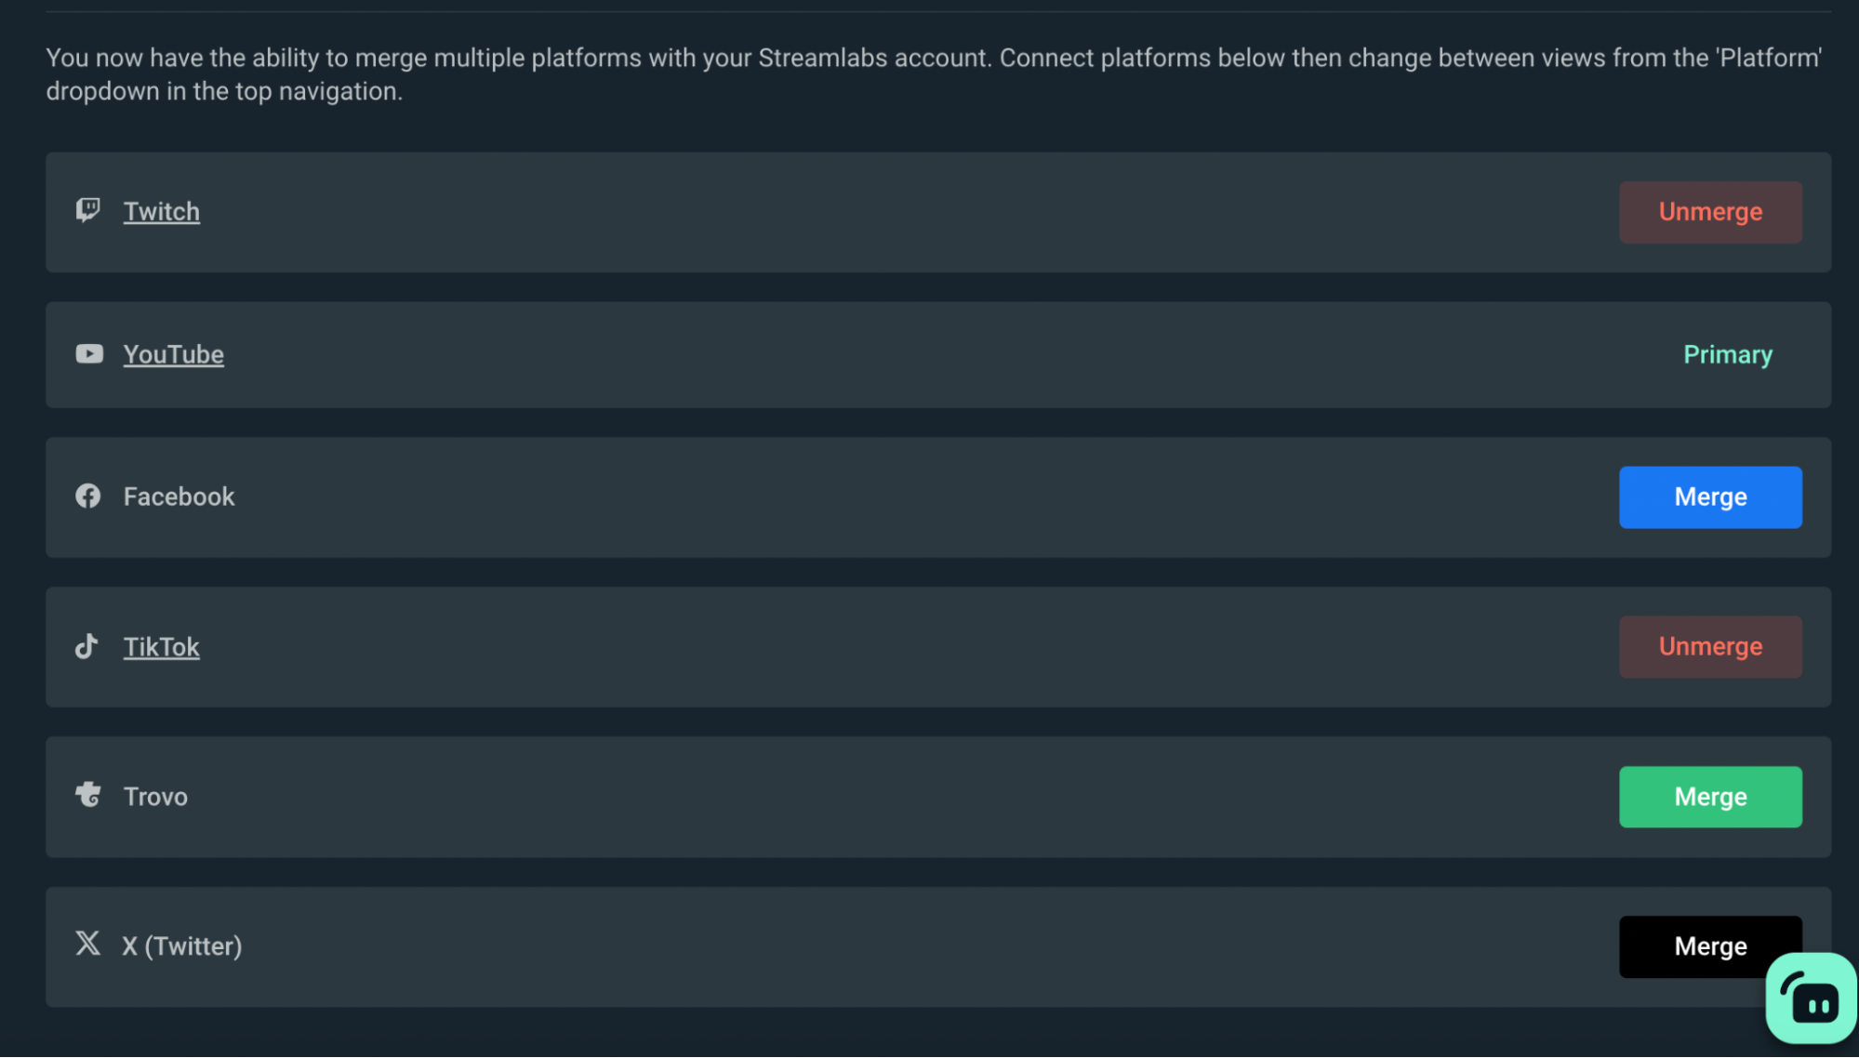Open the YouTube account link

[173, 354]
